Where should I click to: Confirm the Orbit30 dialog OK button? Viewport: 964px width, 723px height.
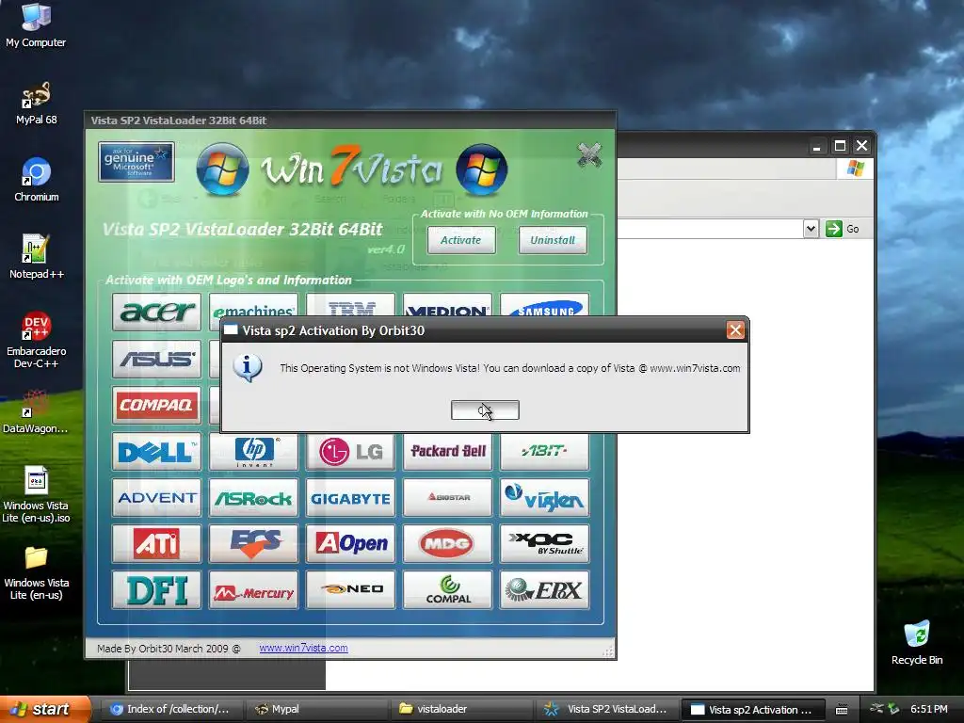pos(485,410)
